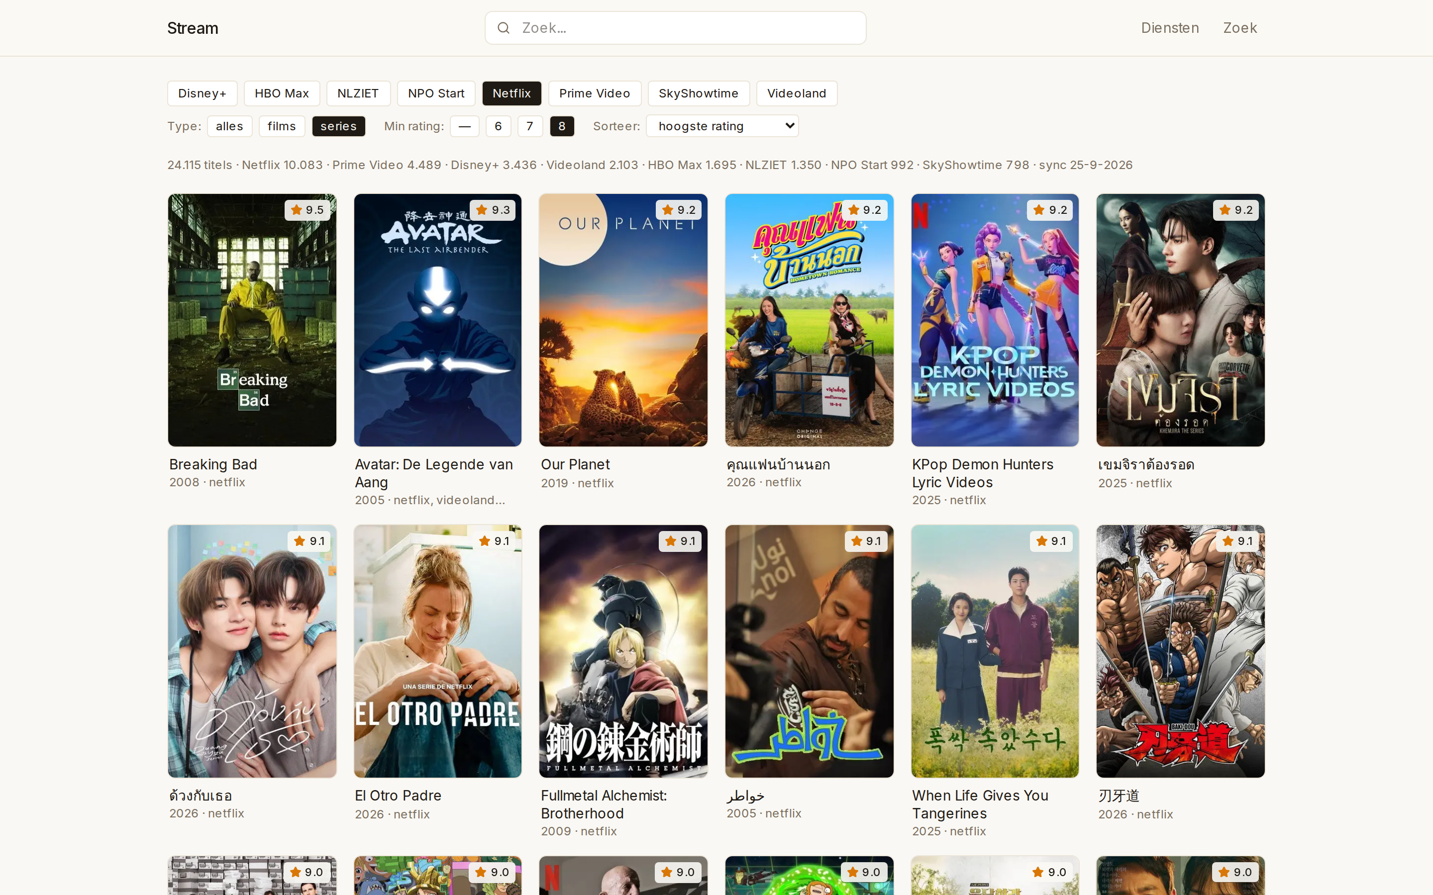Open the 刃牙道 poster
This screenshot has width=1433, height=895.
coord(1181,651)
